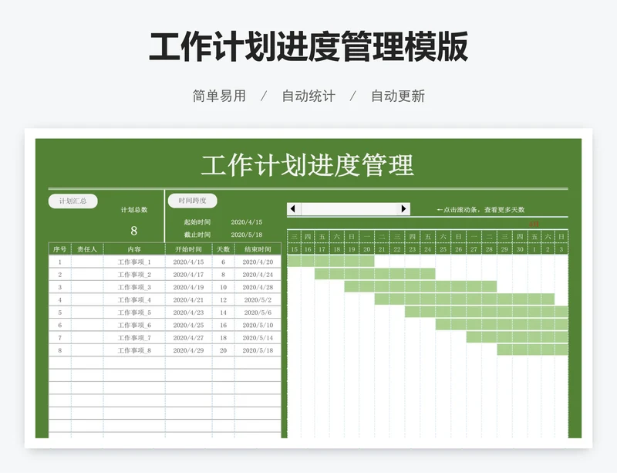The width and height of the screenshot is (617, 473).
Task: Click the Gantt bar for 工作事项_3
Action: [x=420, y=286]
